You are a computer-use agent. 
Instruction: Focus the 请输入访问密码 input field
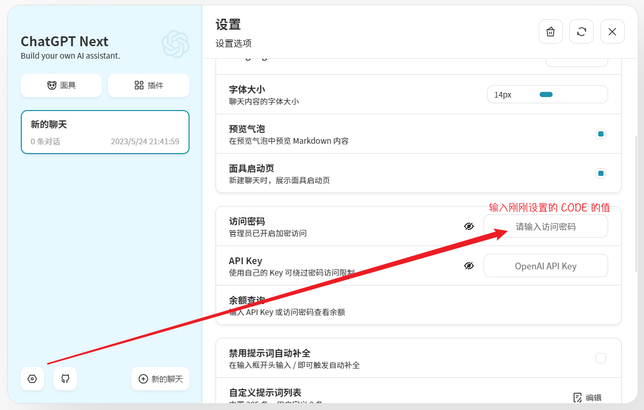(x=545, y=226)
